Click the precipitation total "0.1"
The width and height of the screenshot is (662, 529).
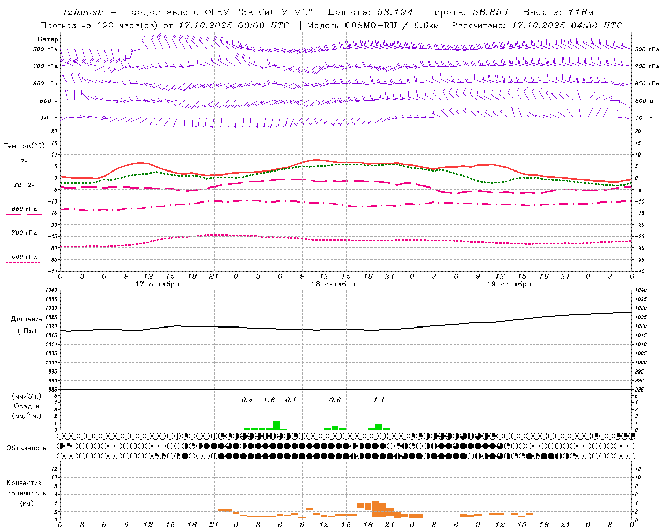(x=291, y=400)
